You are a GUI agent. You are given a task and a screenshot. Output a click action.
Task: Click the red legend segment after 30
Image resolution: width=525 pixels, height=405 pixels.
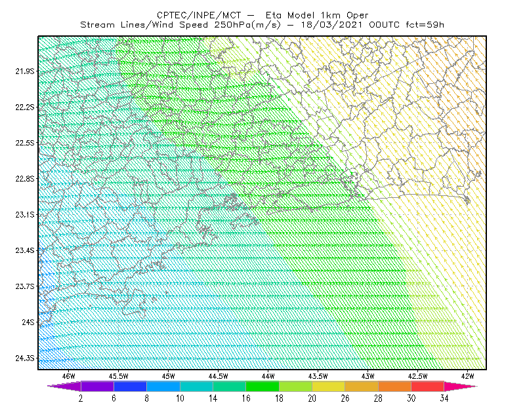click(428, 386)
